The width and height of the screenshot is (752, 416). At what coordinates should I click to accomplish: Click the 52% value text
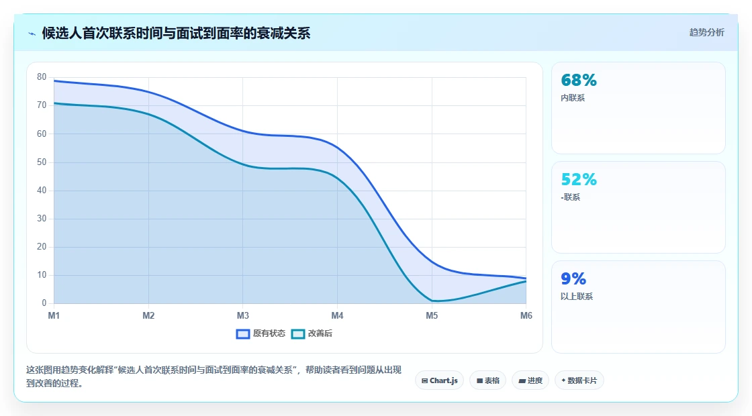point(579,179)
